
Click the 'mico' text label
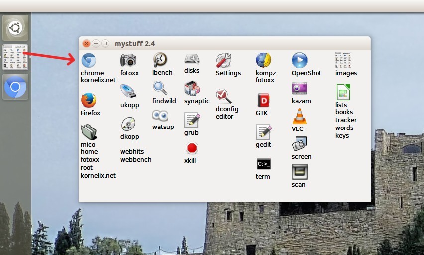[88, 144]
